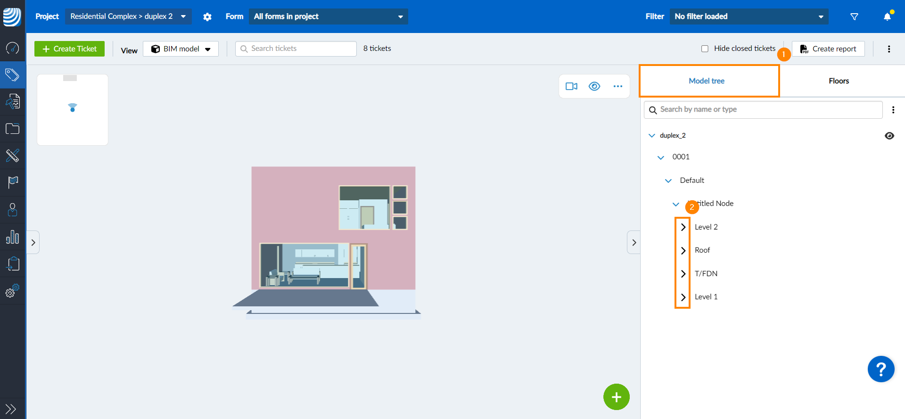The height and width of the screenshot is (419, 905).
Task: Click the notification bell icon
Action: (x=887, y=16)
